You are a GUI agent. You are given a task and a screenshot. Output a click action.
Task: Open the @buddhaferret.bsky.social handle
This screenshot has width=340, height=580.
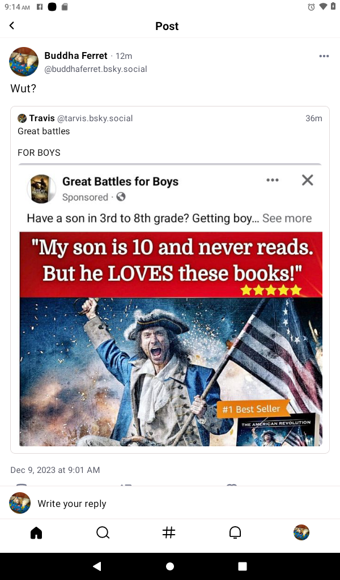(x=95, y=69)
